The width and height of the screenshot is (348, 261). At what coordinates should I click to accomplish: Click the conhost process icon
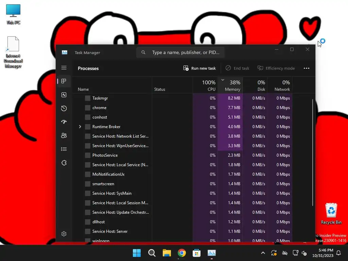(x=88, y=117)
